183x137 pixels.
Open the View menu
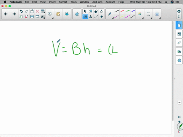(x=43, y=2)
